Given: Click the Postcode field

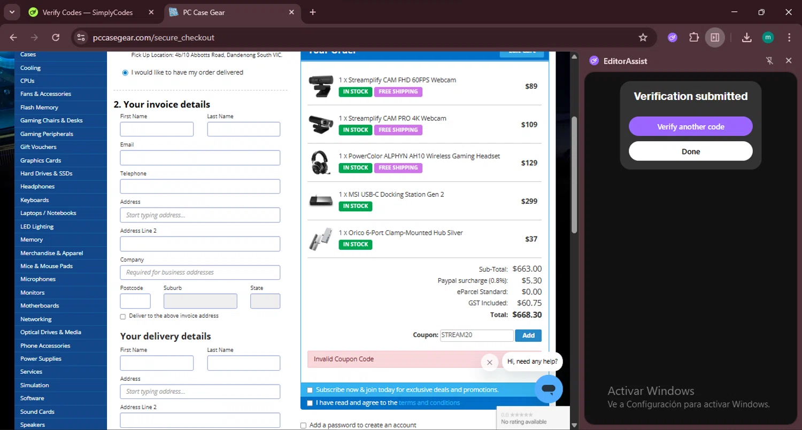Looking at the screenshot, I should coord(135,301).
